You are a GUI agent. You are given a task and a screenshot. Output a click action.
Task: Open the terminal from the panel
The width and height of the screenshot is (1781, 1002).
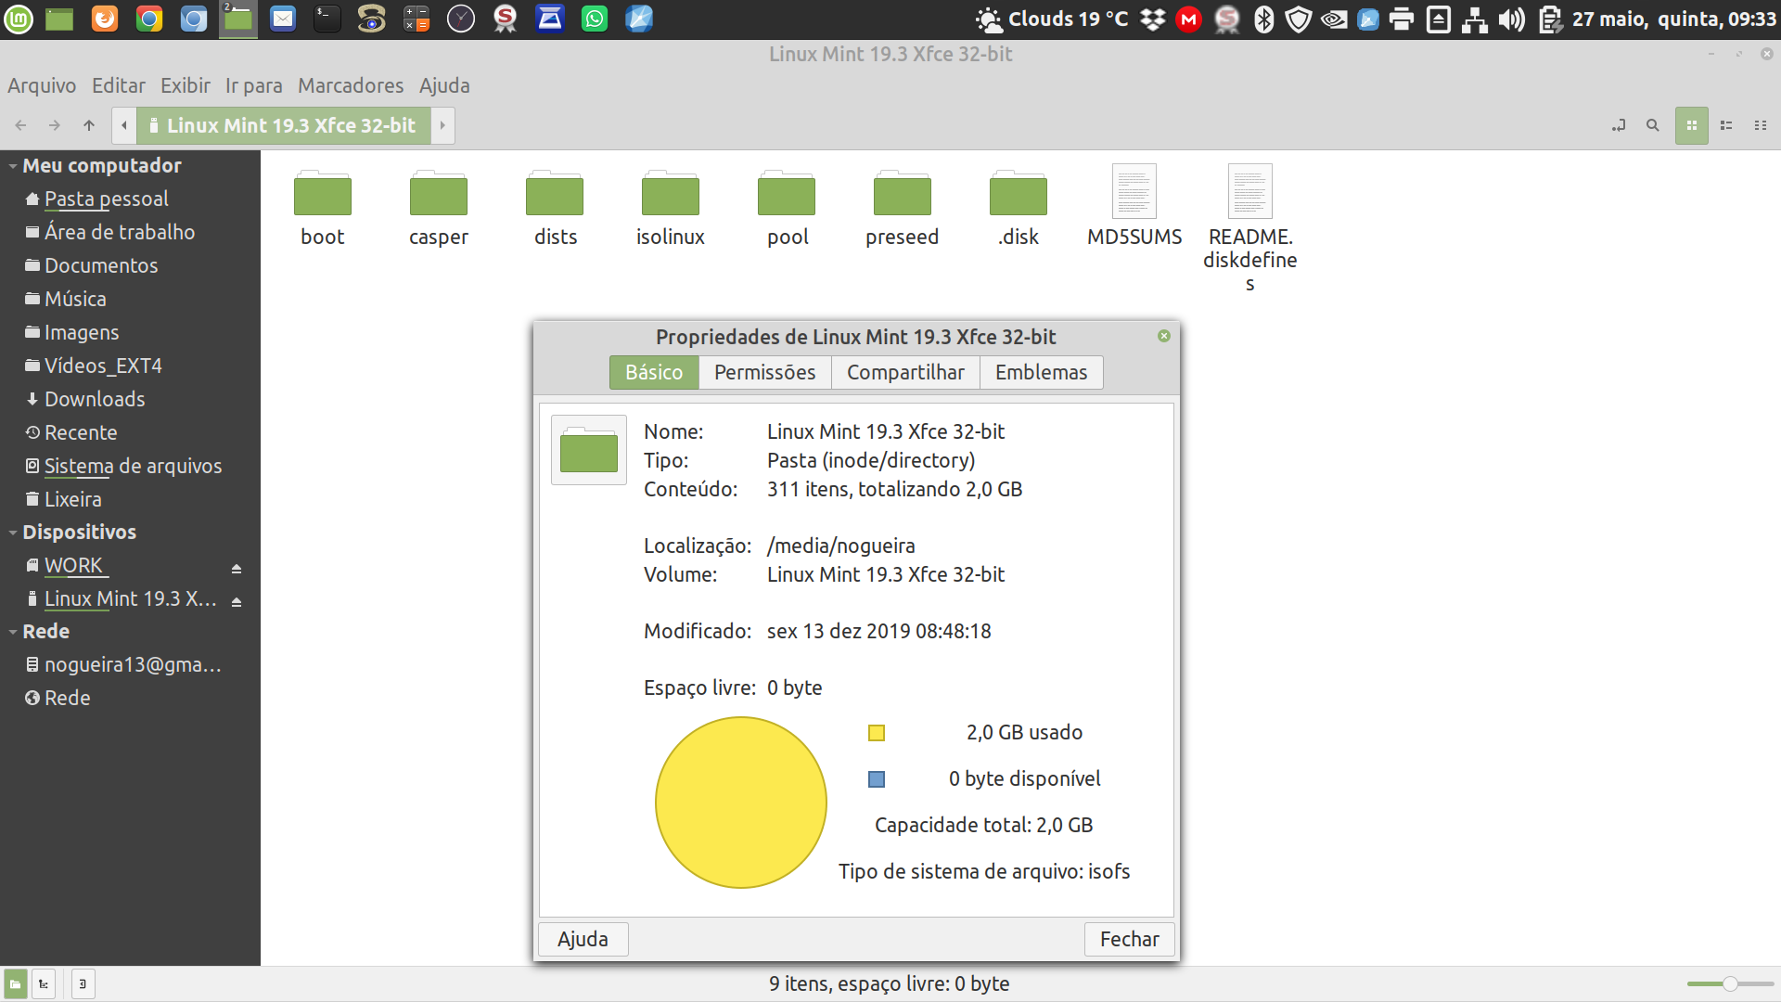(327, 19)
